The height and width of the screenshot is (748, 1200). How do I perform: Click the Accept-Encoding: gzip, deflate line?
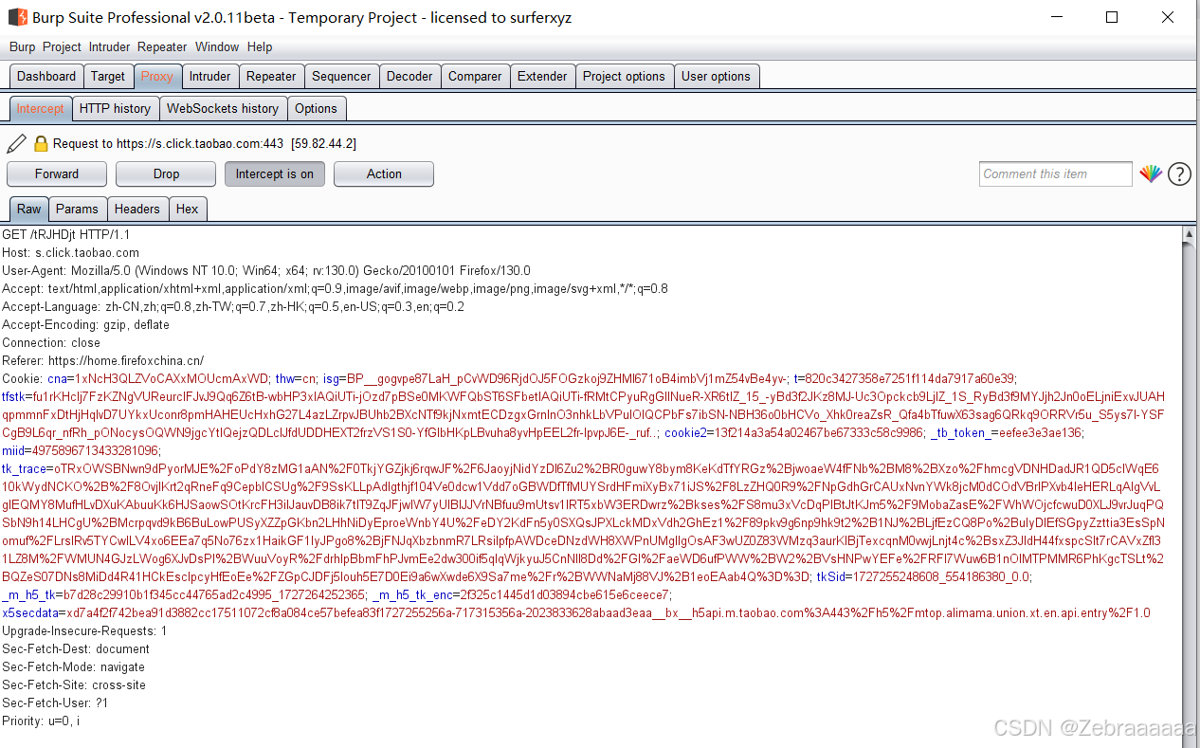click(x=86, y=324)
